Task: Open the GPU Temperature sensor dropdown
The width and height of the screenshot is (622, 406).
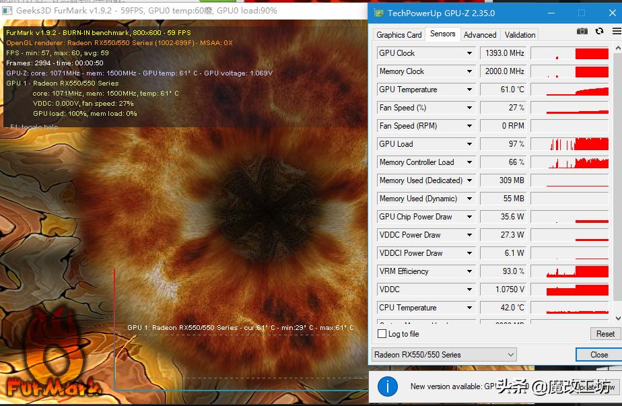Action: pos(469,90)
